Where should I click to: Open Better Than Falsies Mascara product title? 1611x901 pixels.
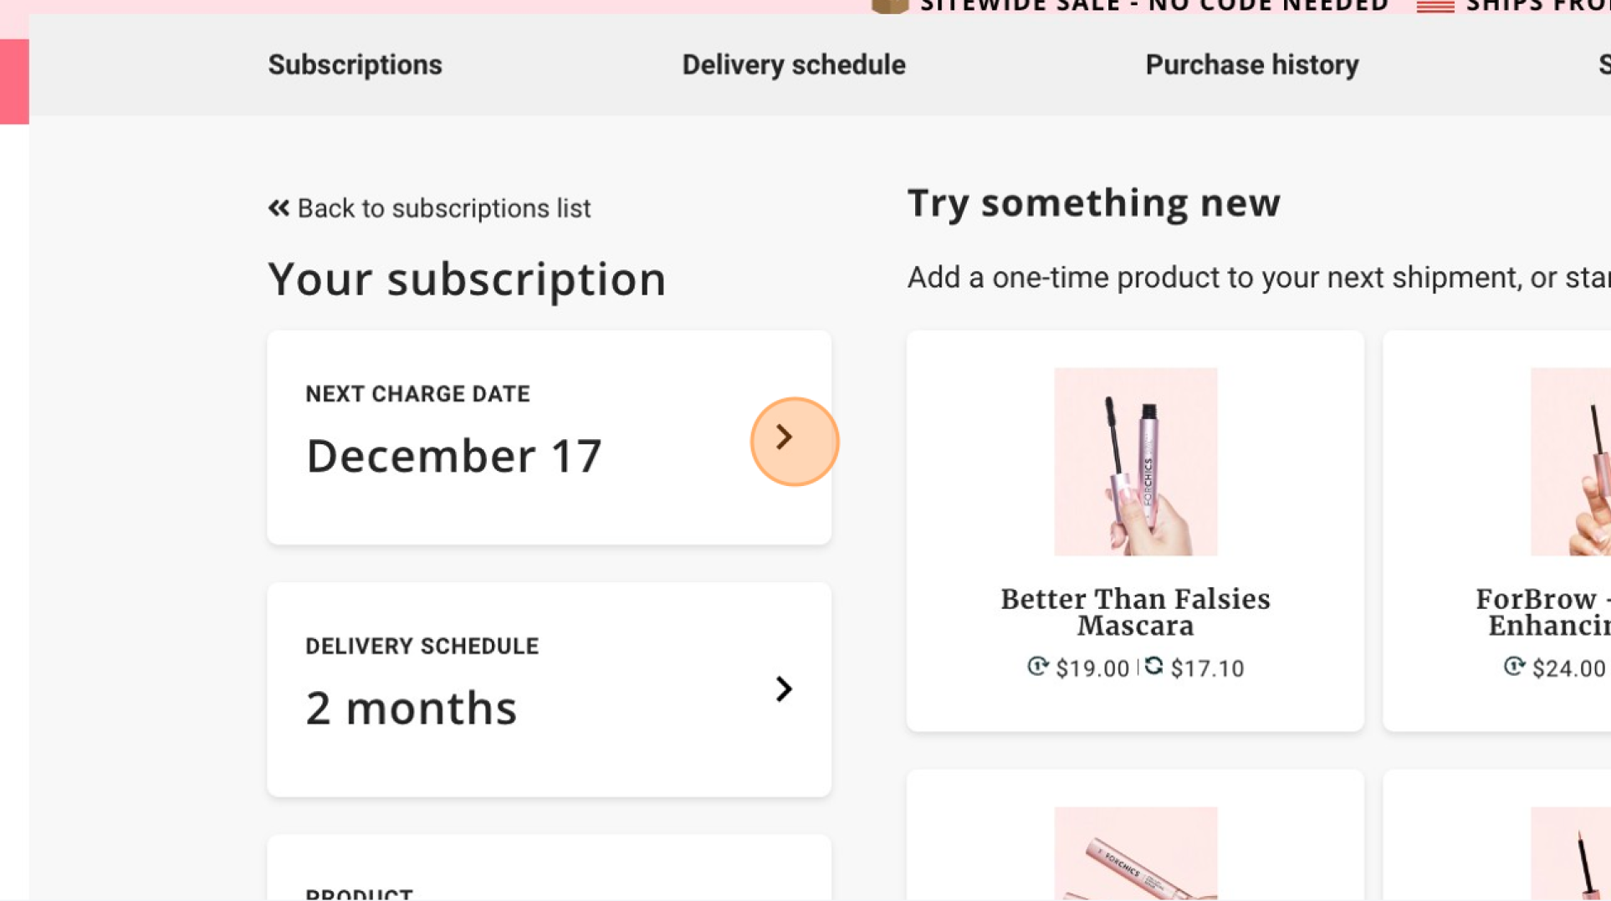click(x=1135, y=612)
